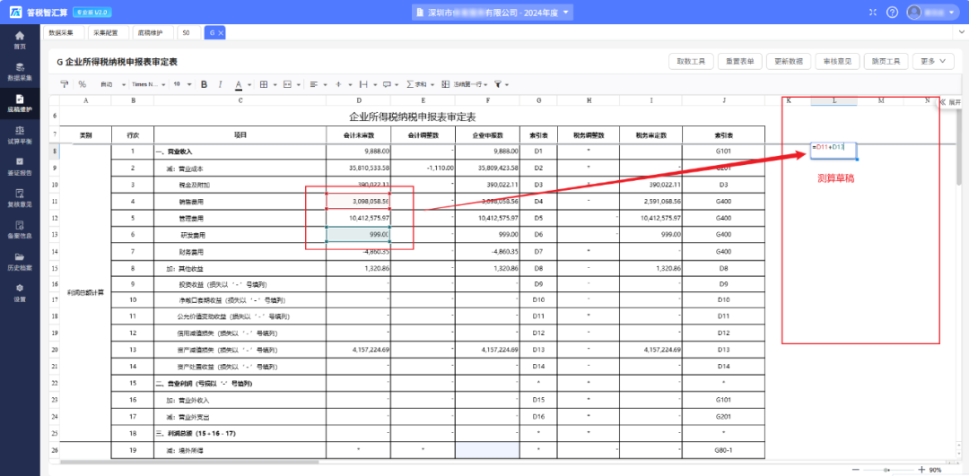Screen dimensions: 969x476
Task: Click the horizontal align icon
Action: coord(314,84)
